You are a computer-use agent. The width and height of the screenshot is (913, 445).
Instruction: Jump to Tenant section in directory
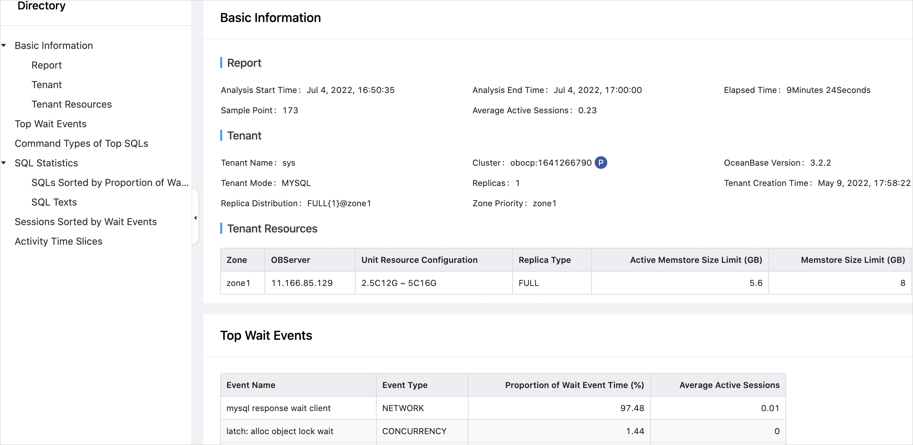coord(46,85)
